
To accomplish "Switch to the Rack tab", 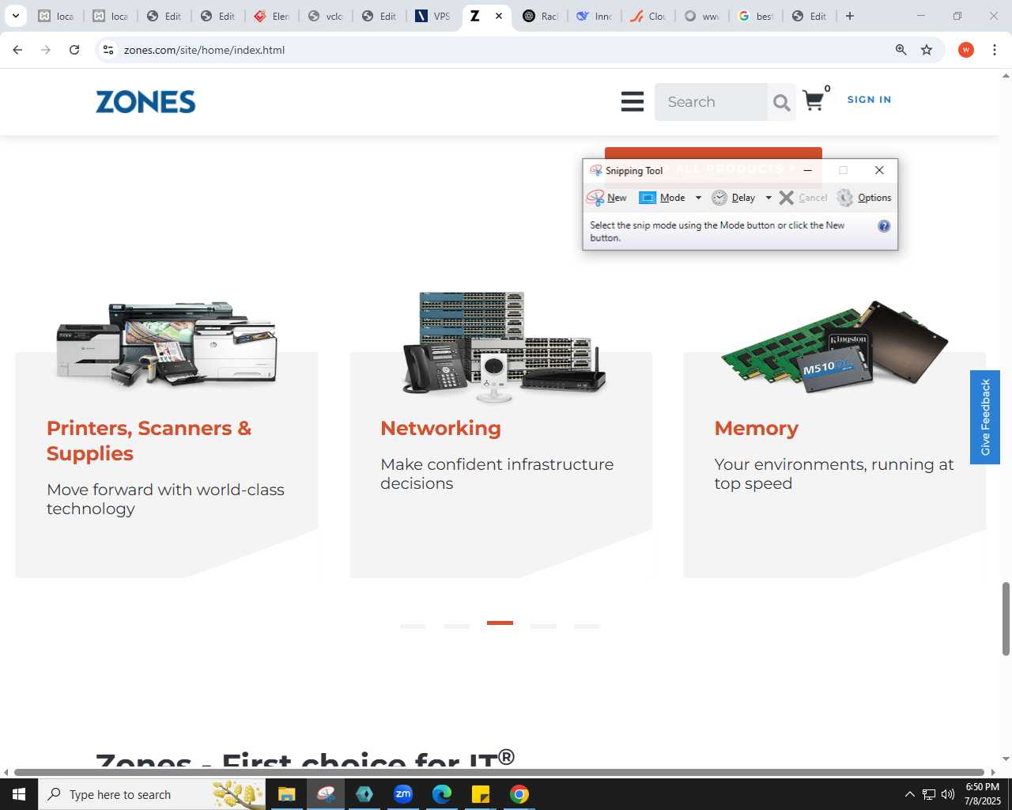I will tap(541, 16).
